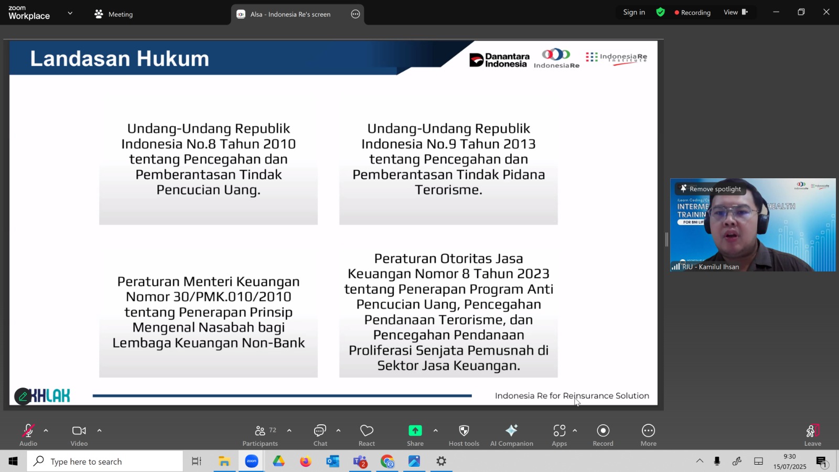Launch Firefox from the taskbar
Image resolution: width=839 pixels, height=472 pixels.
tap(306, 462)
